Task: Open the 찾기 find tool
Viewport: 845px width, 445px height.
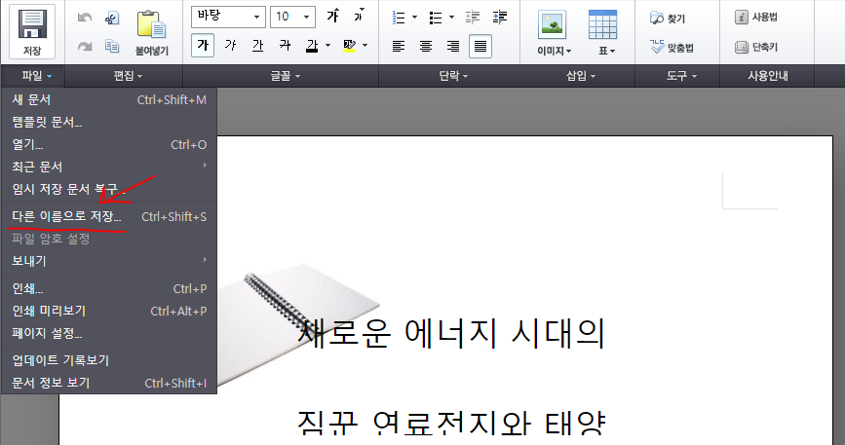Action: [668, 19]
